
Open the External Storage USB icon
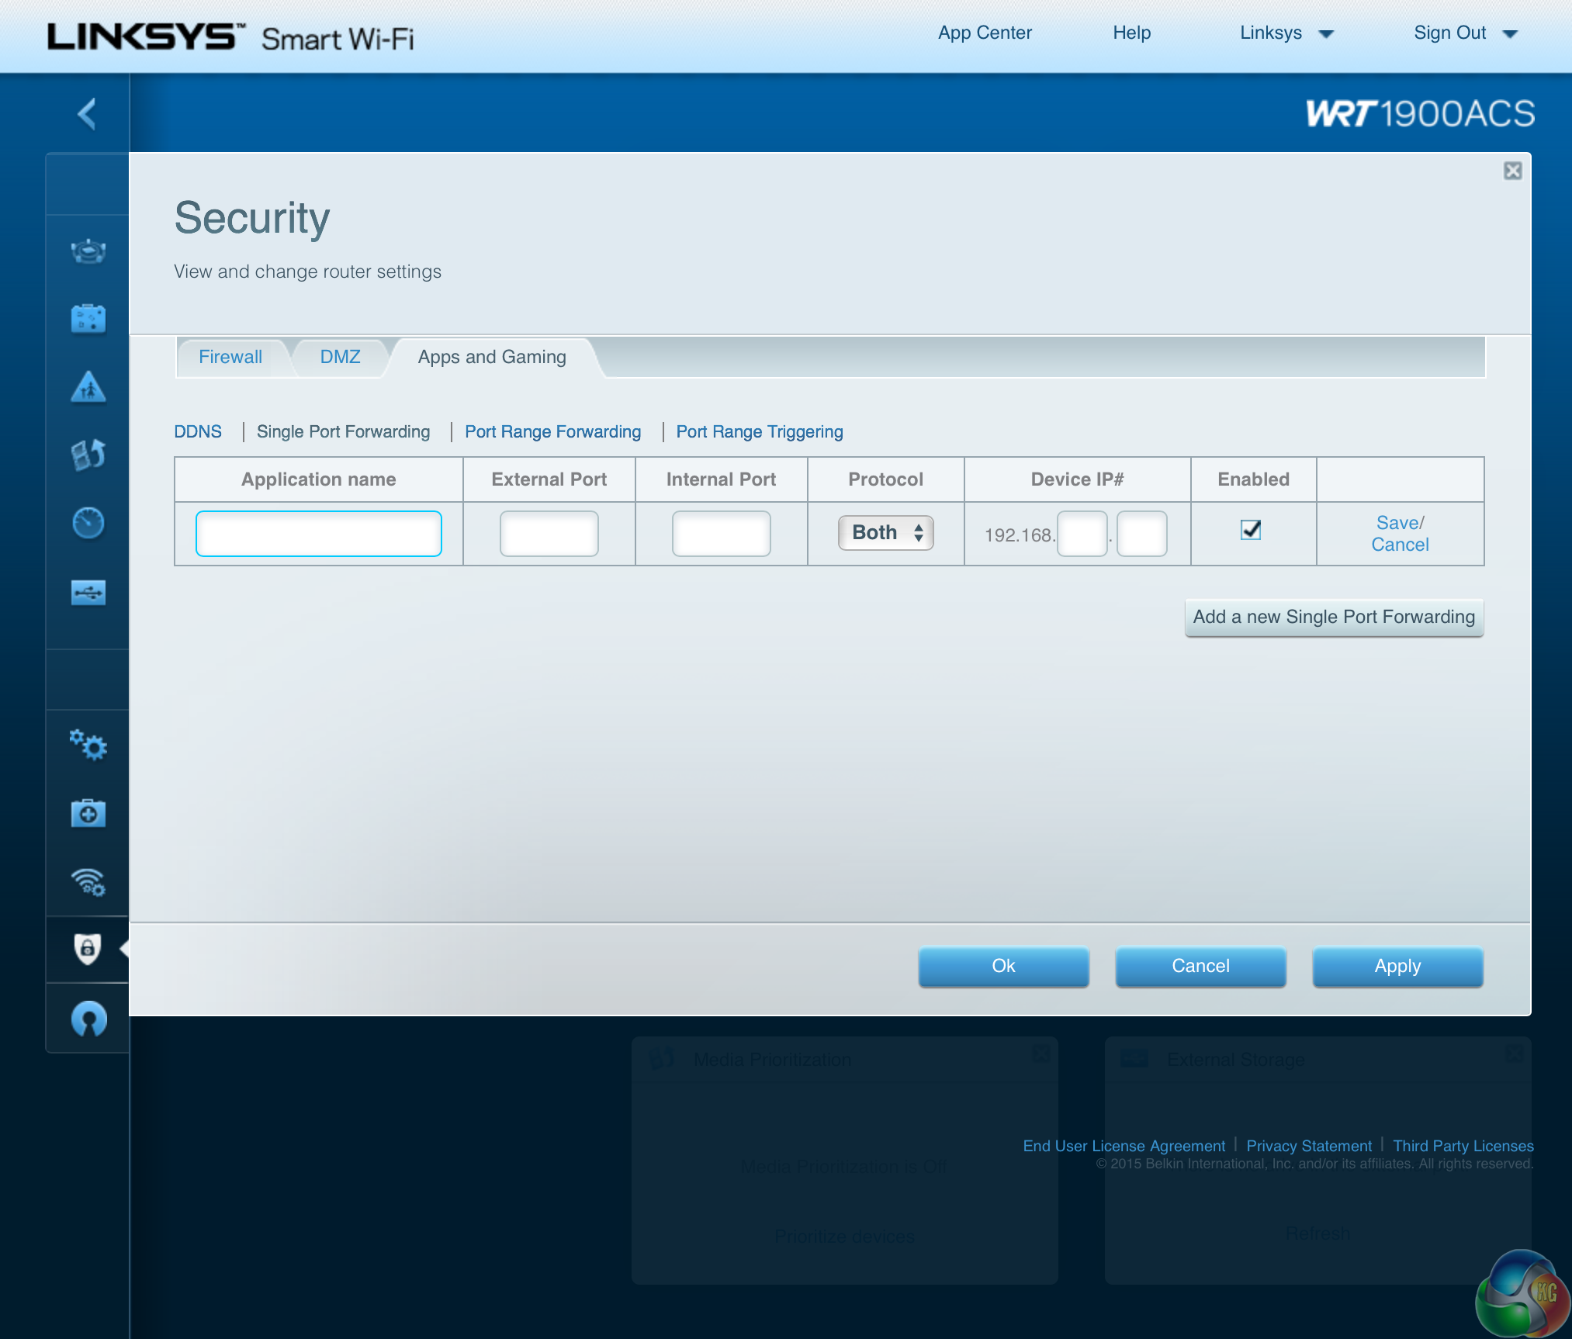point(88,593)
